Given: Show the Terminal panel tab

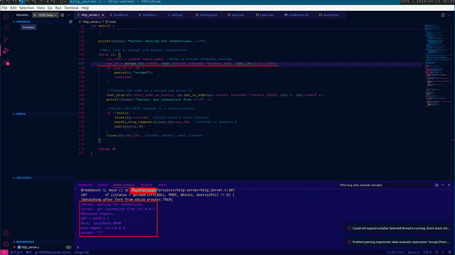Looking at the screenshot, I should pos(146,185).
